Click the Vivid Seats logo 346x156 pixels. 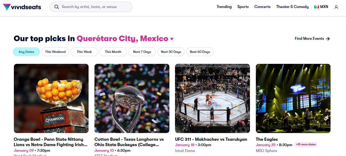[x=22, y=7]
